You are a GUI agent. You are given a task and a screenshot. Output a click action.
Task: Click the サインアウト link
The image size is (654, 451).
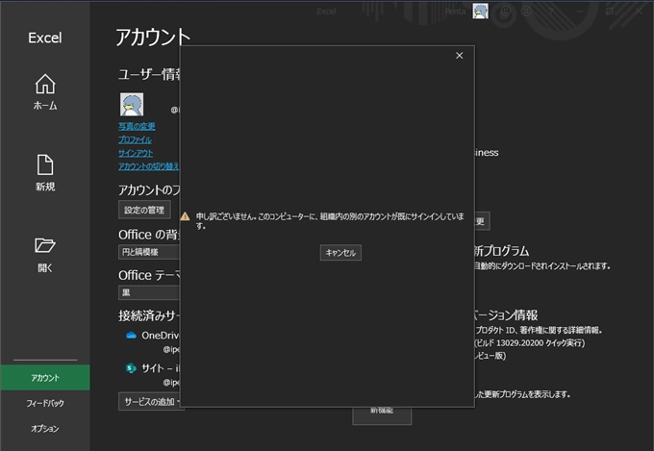[136, 153]
